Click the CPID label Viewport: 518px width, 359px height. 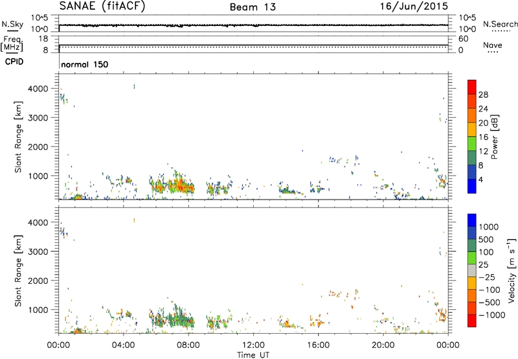[14, 62]
